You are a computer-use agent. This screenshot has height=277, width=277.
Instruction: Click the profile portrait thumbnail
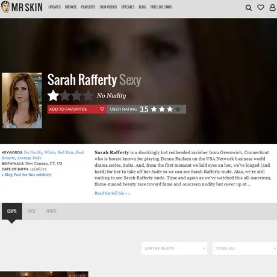point(22,101)
